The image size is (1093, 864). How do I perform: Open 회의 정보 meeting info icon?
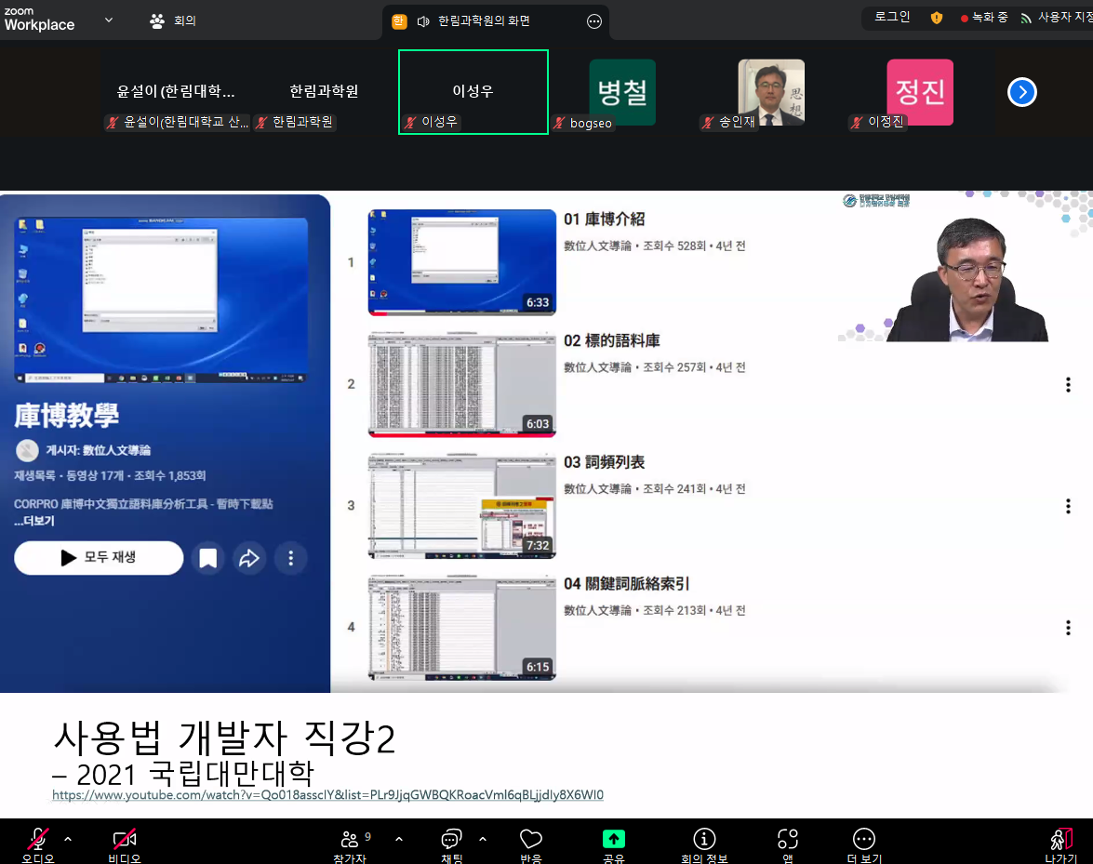tap(704, 840)
